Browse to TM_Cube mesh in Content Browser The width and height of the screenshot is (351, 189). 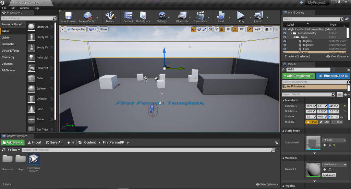[330, 145]
